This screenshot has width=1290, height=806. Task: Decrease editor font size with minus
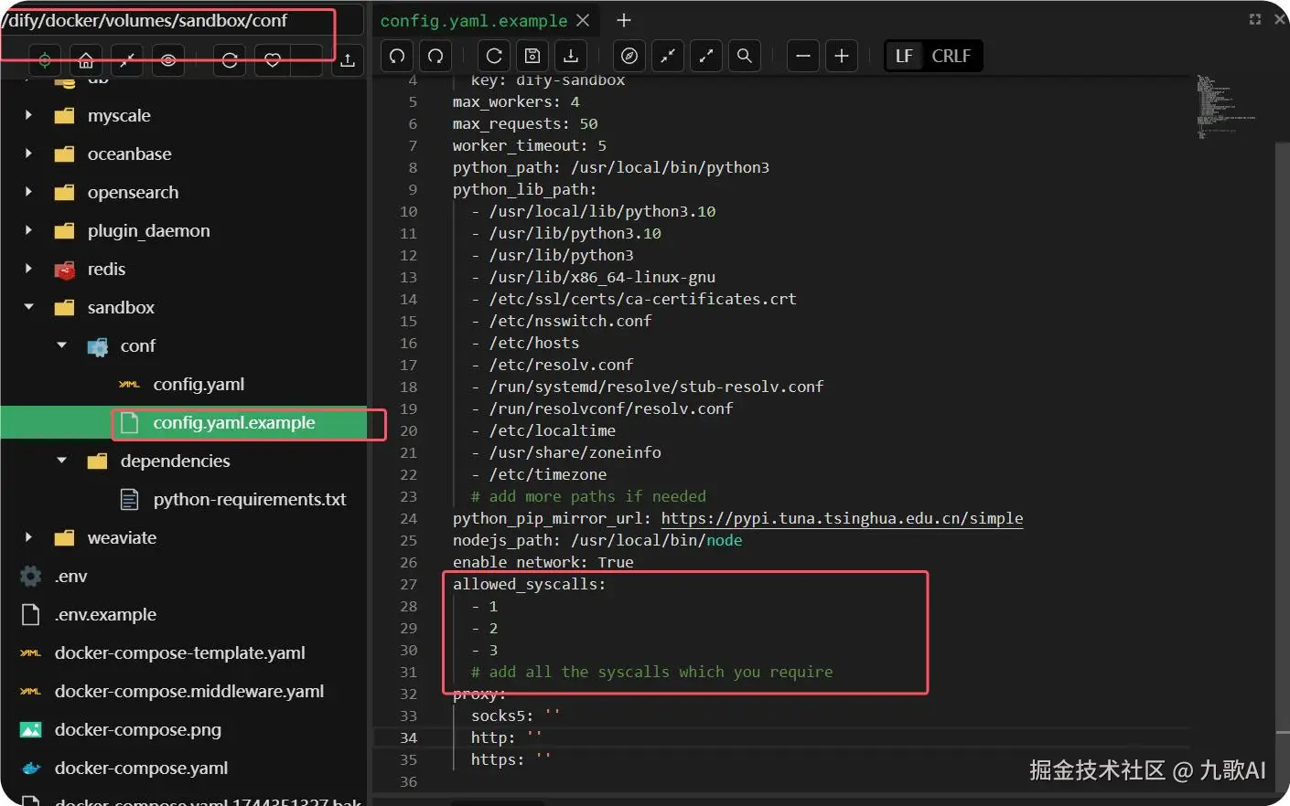[803, 56]
